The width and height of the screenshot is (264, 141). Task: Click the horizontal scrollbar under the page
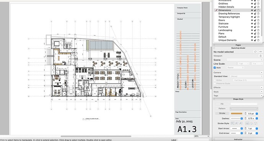coord(96,136)
